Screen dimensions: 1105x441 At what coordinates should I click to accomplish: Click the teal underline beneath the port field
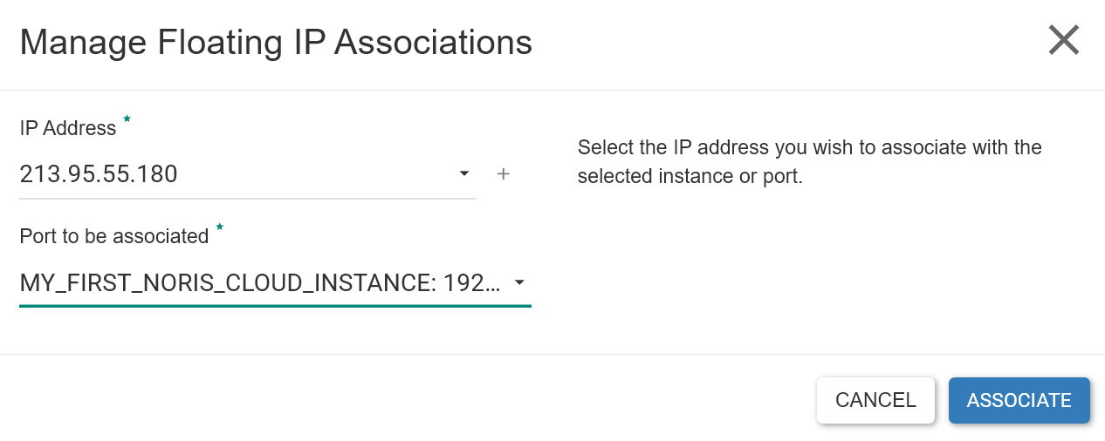tap(275, 306)
